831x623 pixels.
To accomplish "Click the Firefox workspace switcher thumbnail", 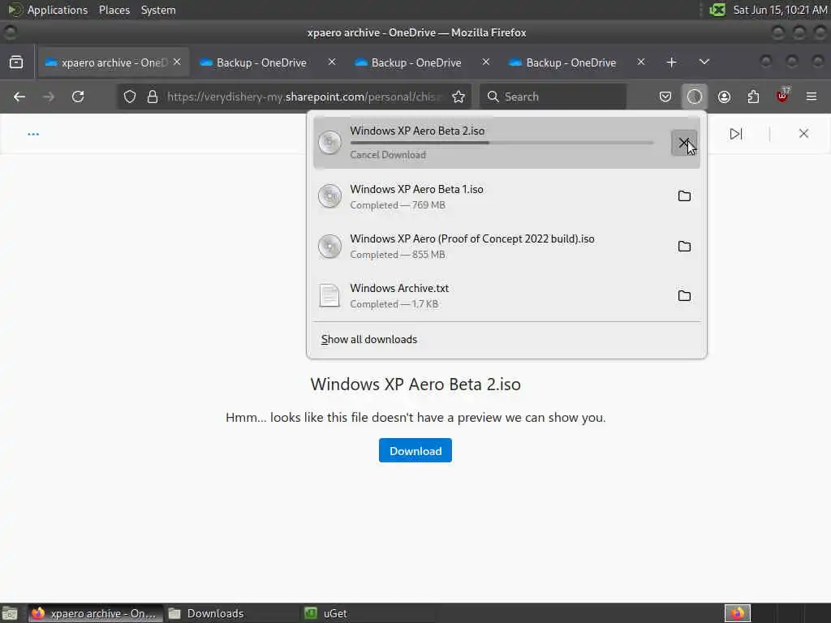I will [x=738, y=613].
